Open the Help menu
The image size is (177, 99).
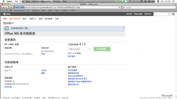pos(64,1)
